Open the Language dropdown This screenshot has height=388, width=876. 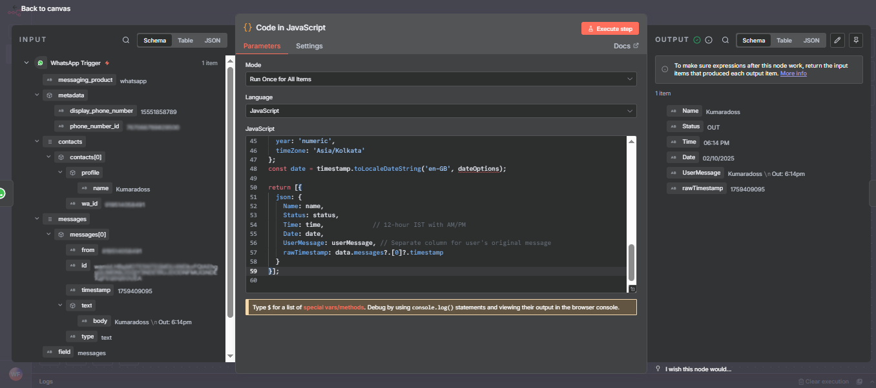(440, 110)
